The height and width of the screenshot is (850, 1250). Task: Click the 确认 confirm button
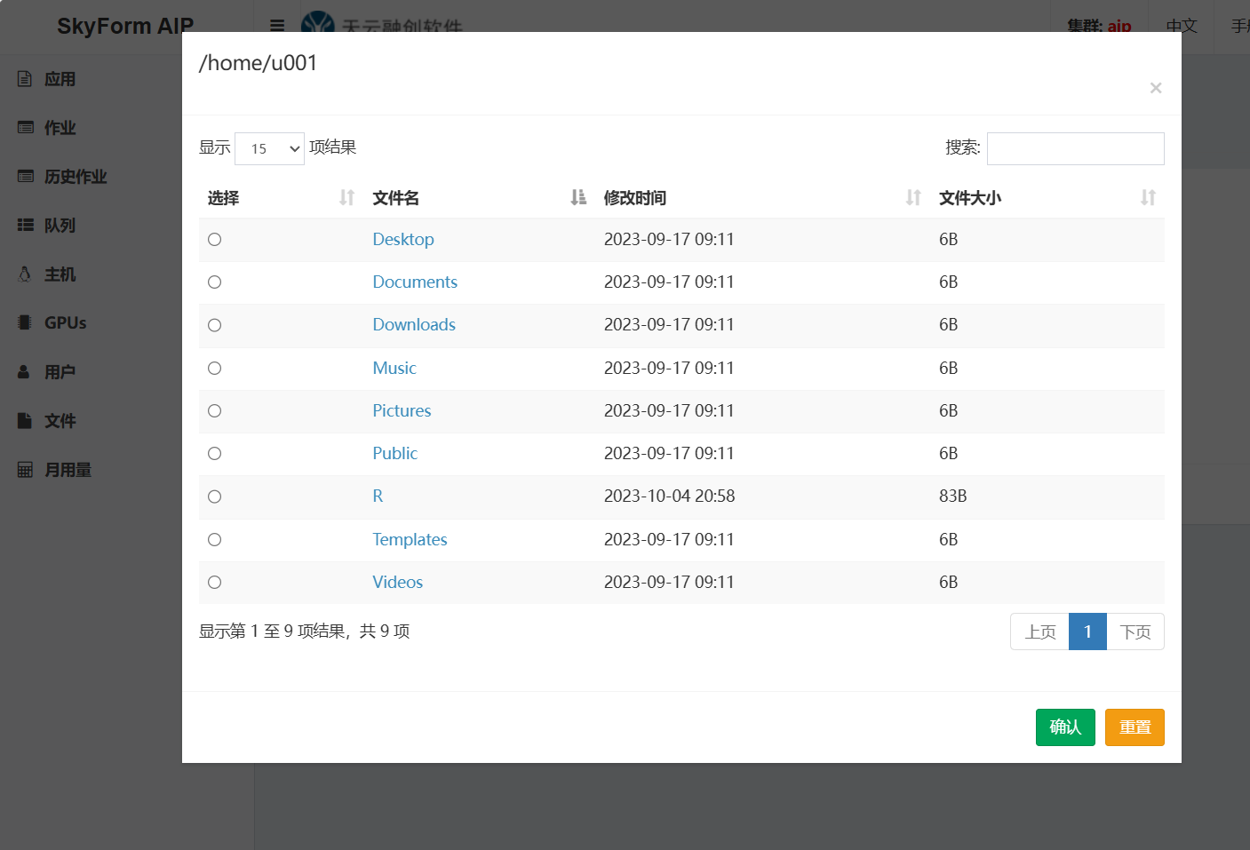coord(1064,727)
